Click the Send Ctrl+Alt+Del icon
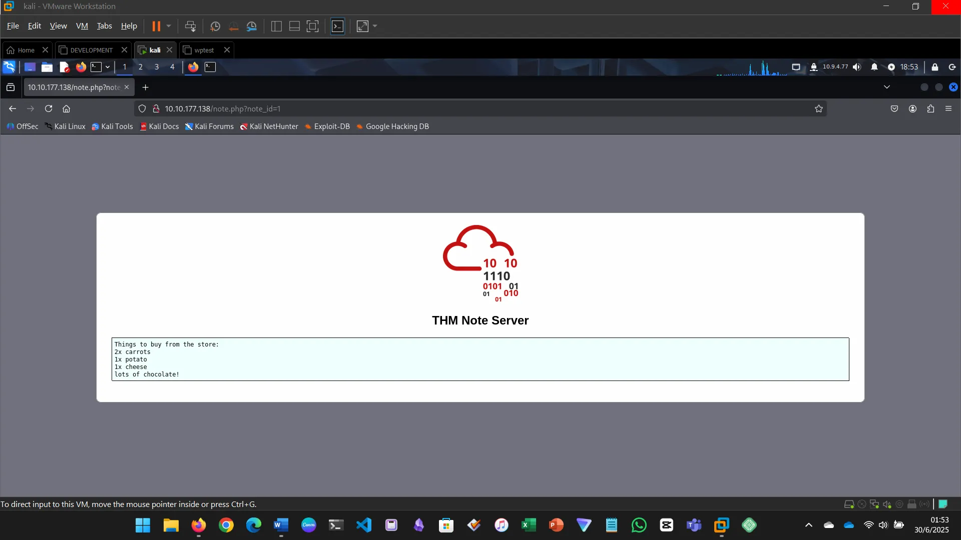This screenshot has width=961, height=540. click(190, 26)
